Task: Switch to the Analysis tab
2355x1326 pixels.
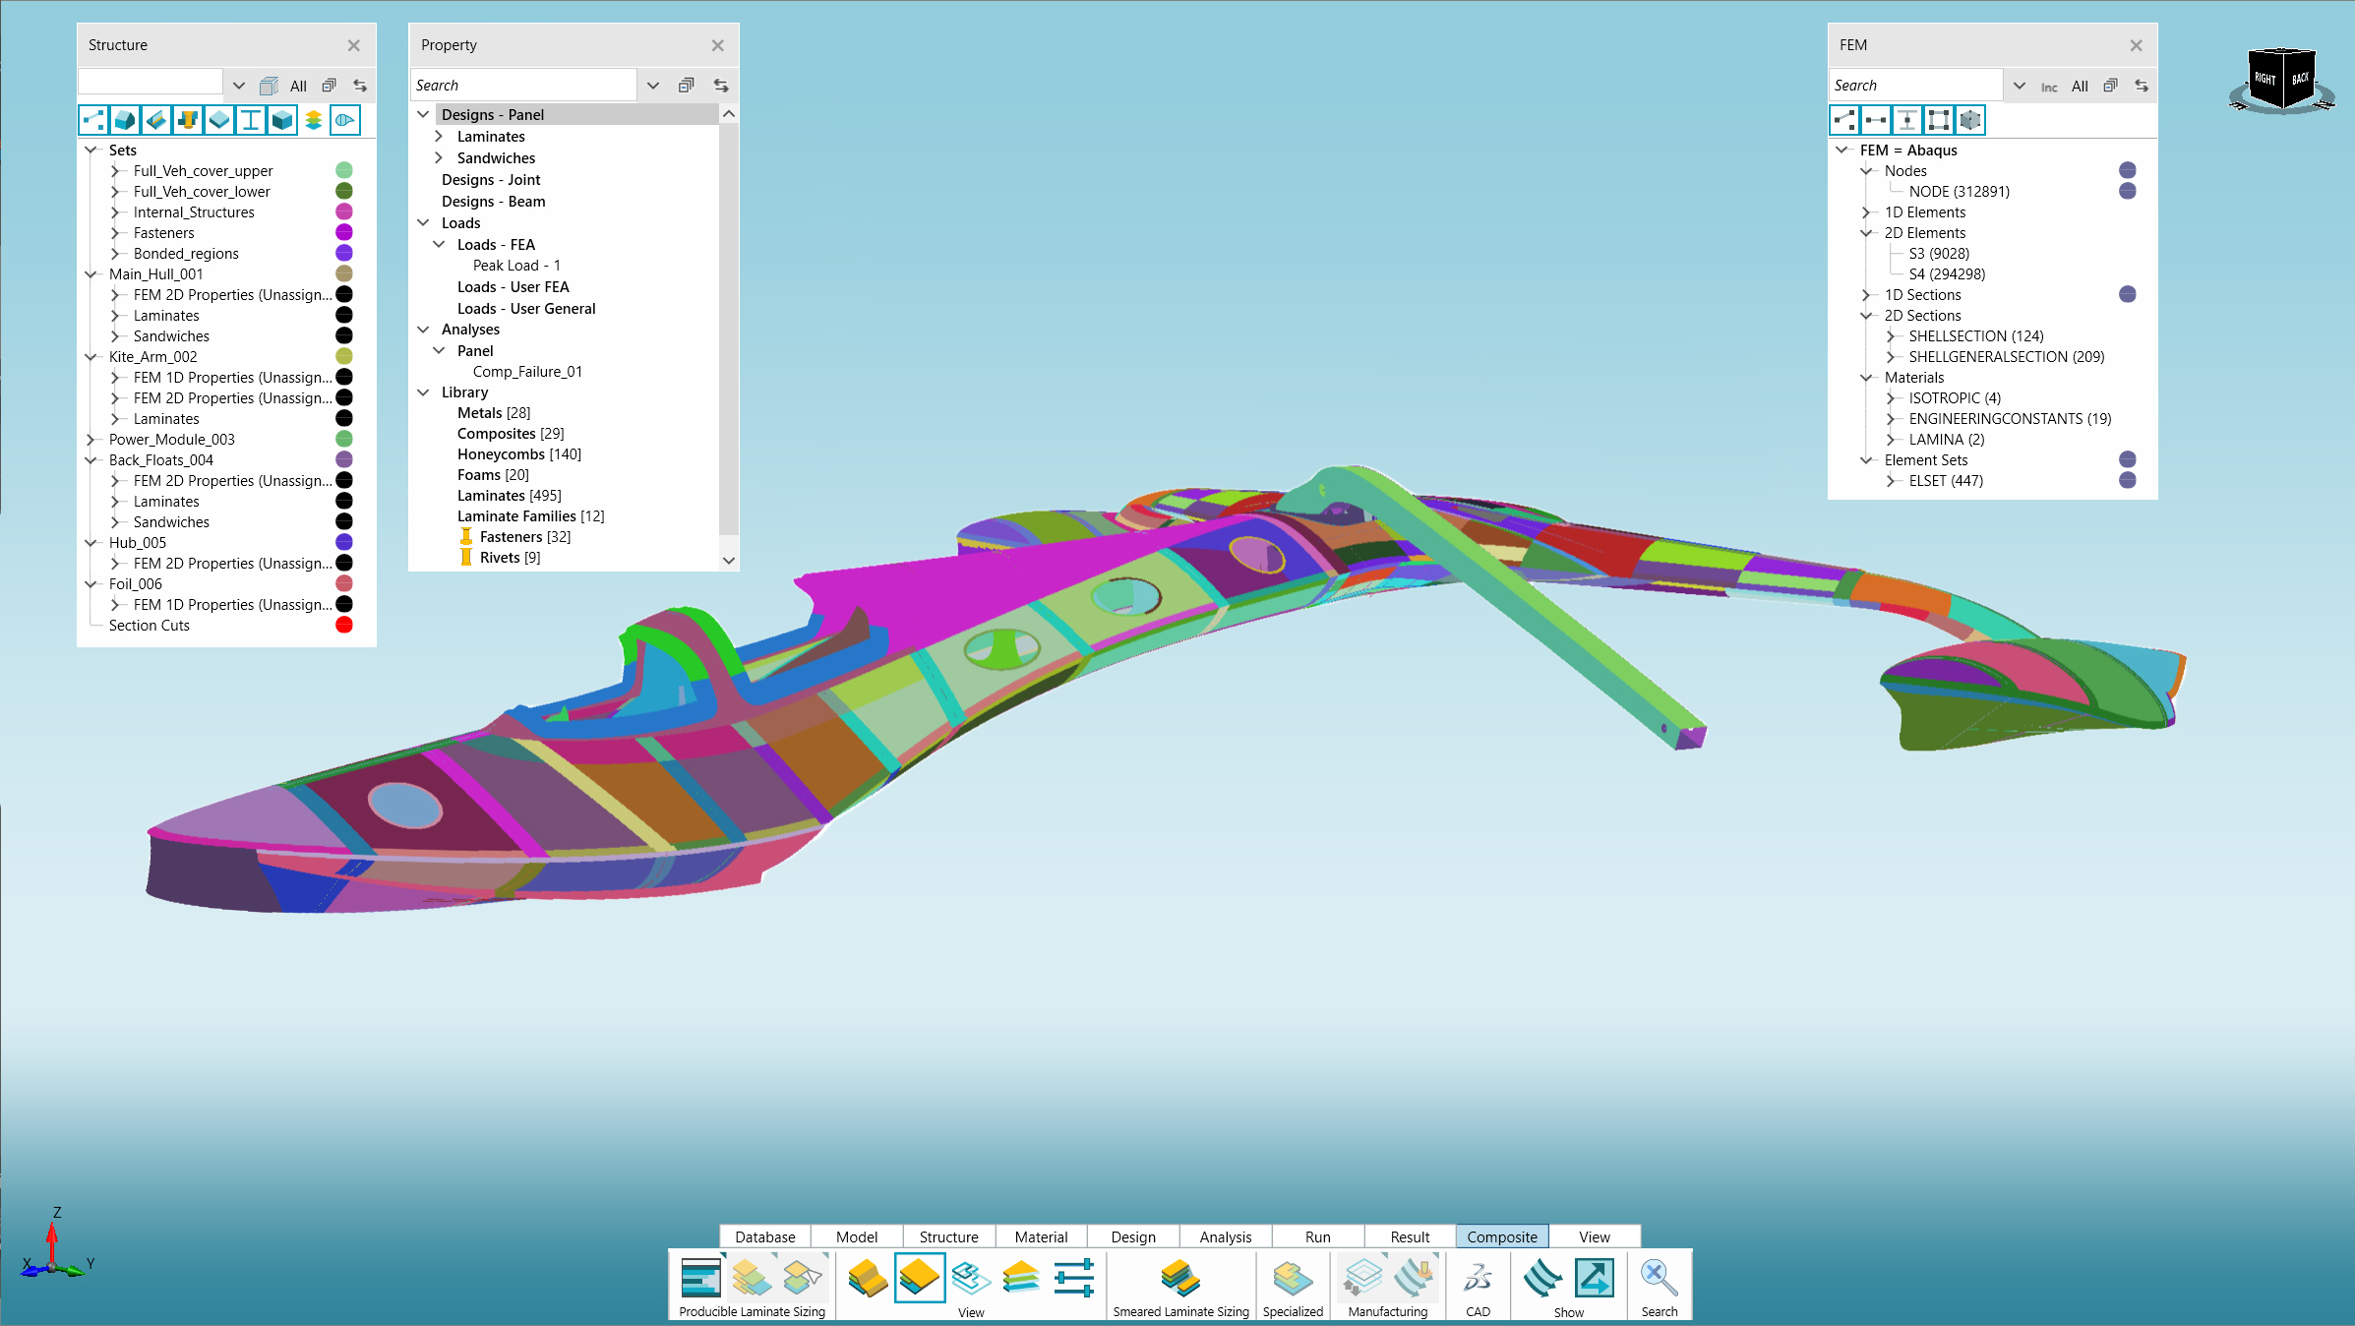Action: click(1225, 1236)
